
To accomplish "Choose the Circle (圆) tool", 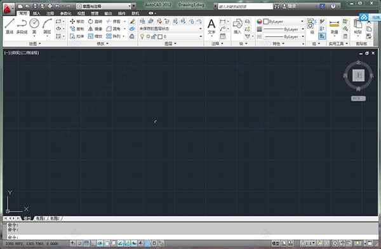I will pos(34,26).
